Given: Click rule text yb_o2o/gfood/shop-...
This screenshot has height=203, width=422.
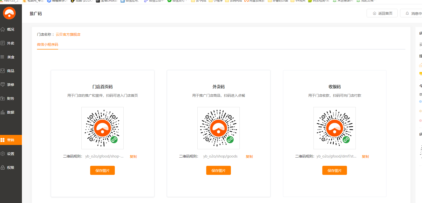Looking at the screenshot, I should 104,156.
